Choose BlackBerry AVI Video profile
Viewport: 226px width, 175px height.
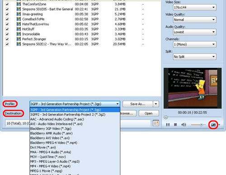[75, 138]
